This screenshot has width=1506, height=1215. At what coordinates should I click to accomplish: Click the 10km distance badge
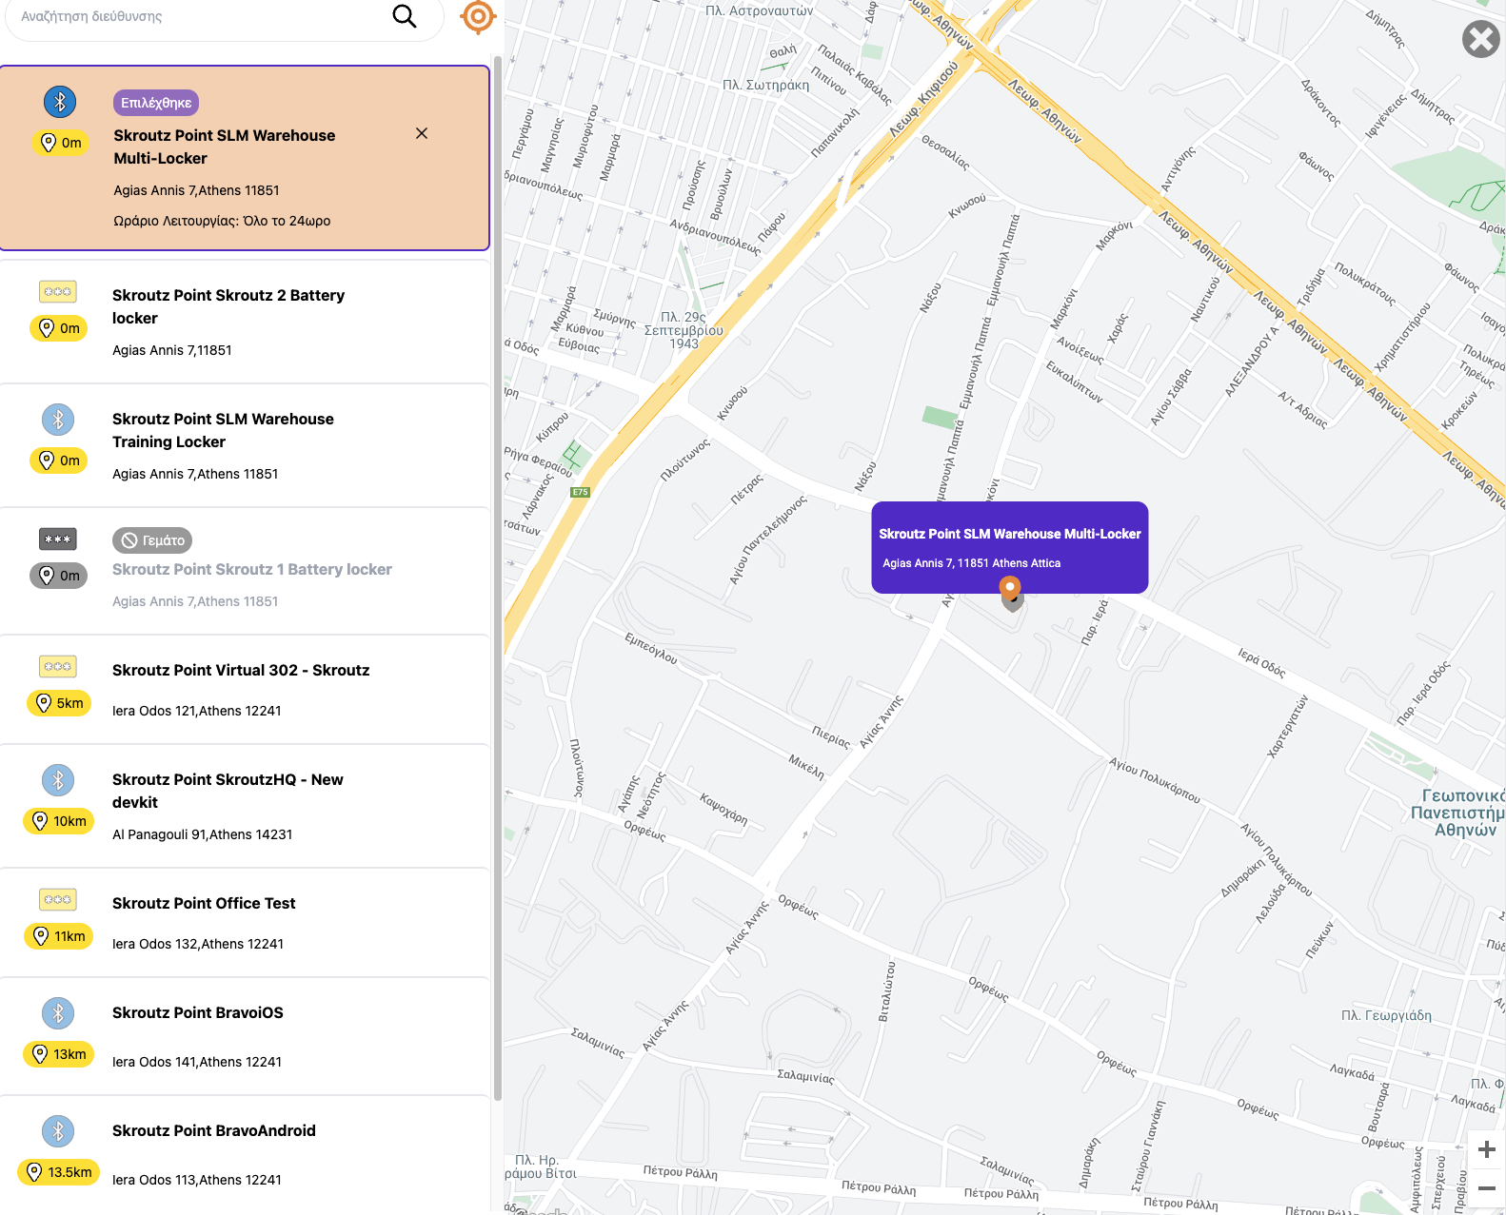pos(59,821)
